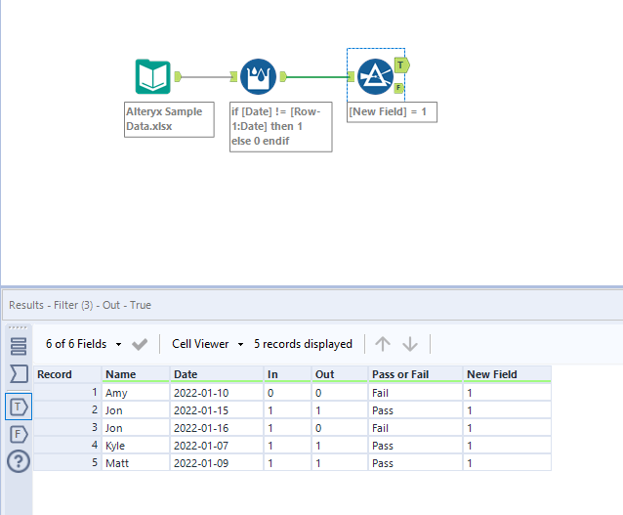Click the Filter True output anchor

pyautogui.click(x=402, y=64)
